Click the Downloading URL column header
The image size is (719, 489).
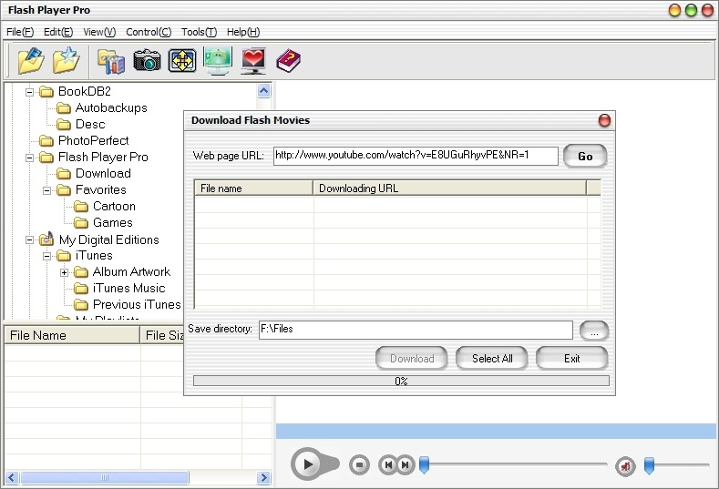pyautogui.click(x=450, y=188)
